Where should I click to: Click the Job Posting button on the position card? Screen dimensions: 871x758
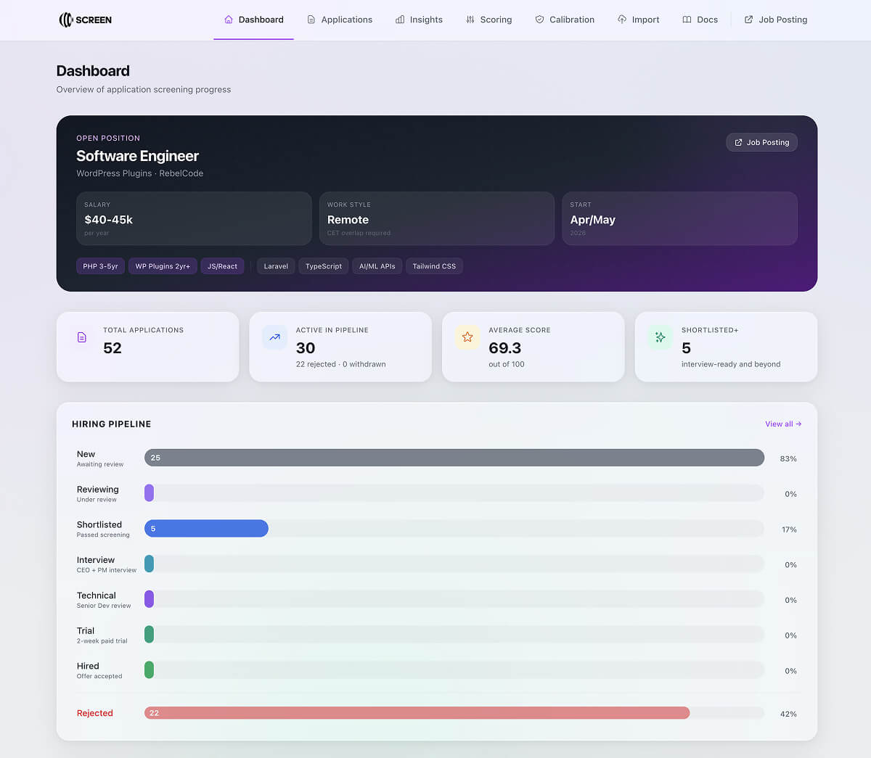pos(761,142)
